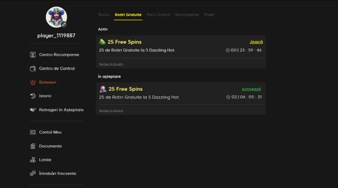
Task: Select the crown icon next to Bonusuri
Action: 33,82
